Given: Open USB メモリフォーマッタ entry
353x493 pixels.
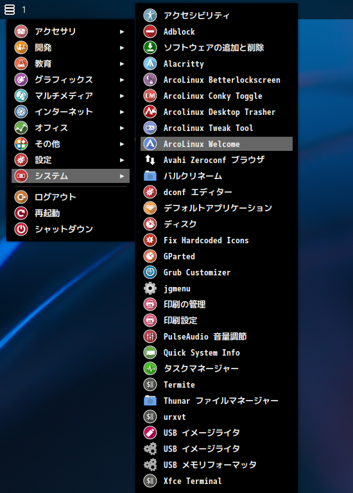Looking at the screenshot, I should pos(216,465).
